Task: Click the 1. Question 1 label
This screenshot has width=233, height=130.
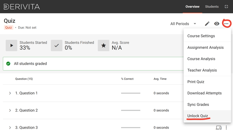Action: pos(26,93)
